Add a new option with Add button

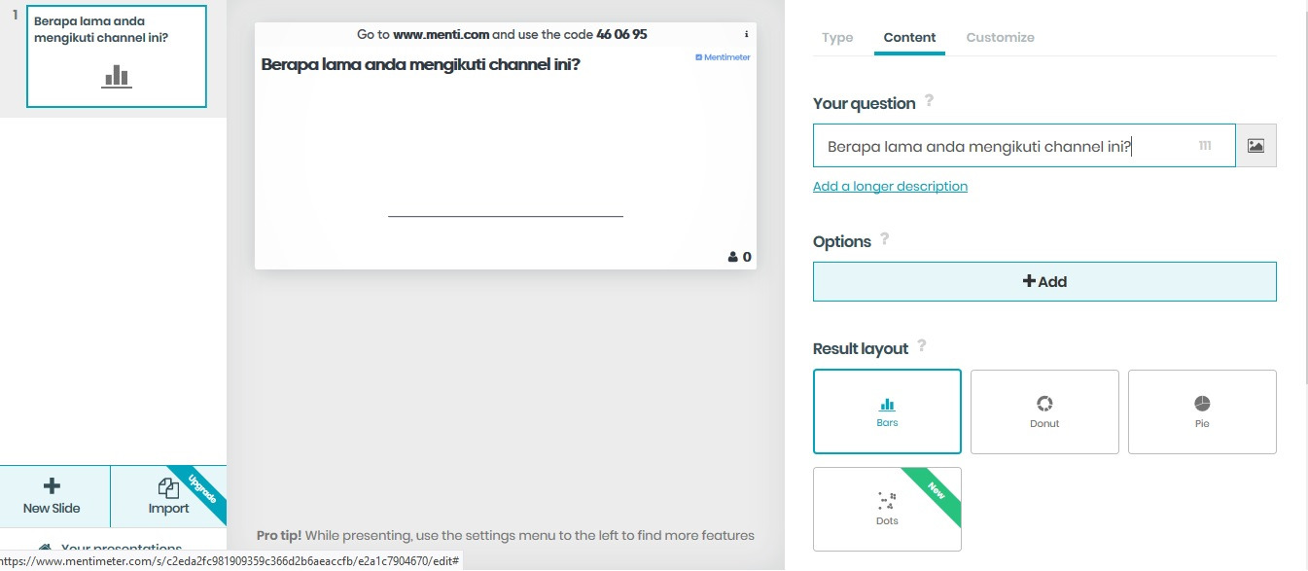1044,281
